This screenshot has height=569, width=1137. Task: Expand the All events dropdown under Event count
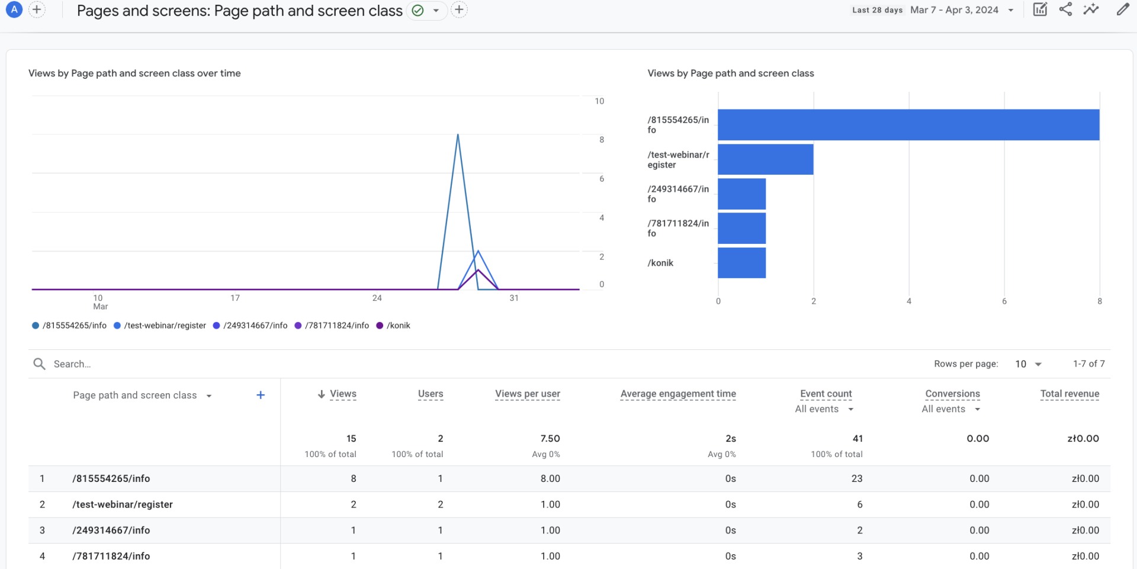(824, 409)
